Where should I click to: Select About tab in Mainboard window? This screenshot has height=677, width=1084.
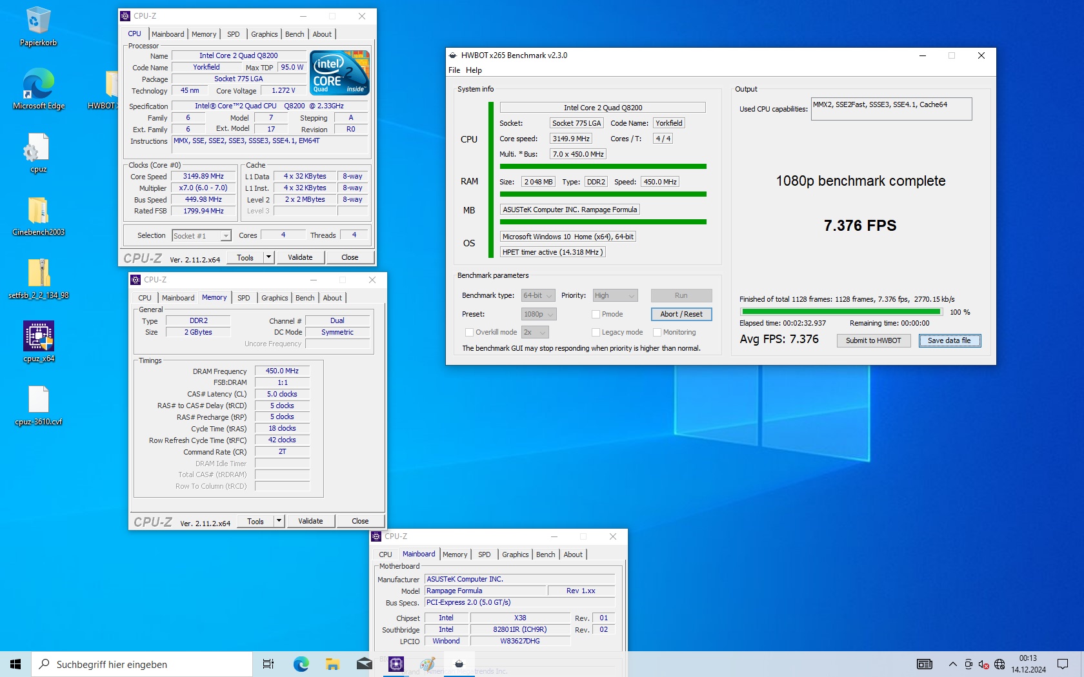point(573,554)
